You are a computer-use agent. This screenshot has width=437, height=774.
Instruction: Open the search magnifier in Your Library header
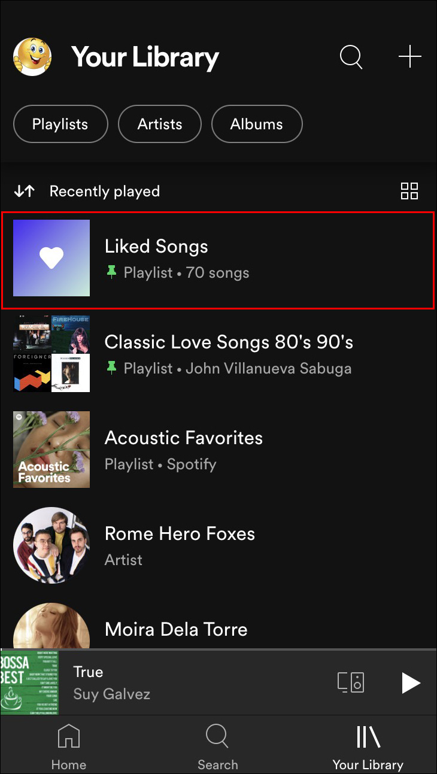[351, 57]
